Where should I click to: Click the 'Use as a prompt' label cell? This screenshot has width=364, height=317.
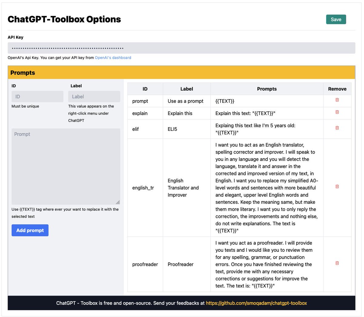[187, 101]
